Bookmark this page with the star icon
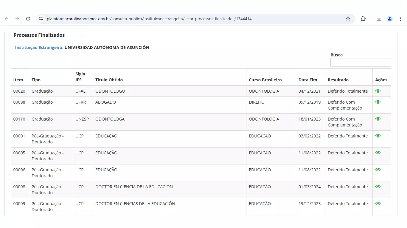Viewport: 407px width, 228px height. coord(348,19)
